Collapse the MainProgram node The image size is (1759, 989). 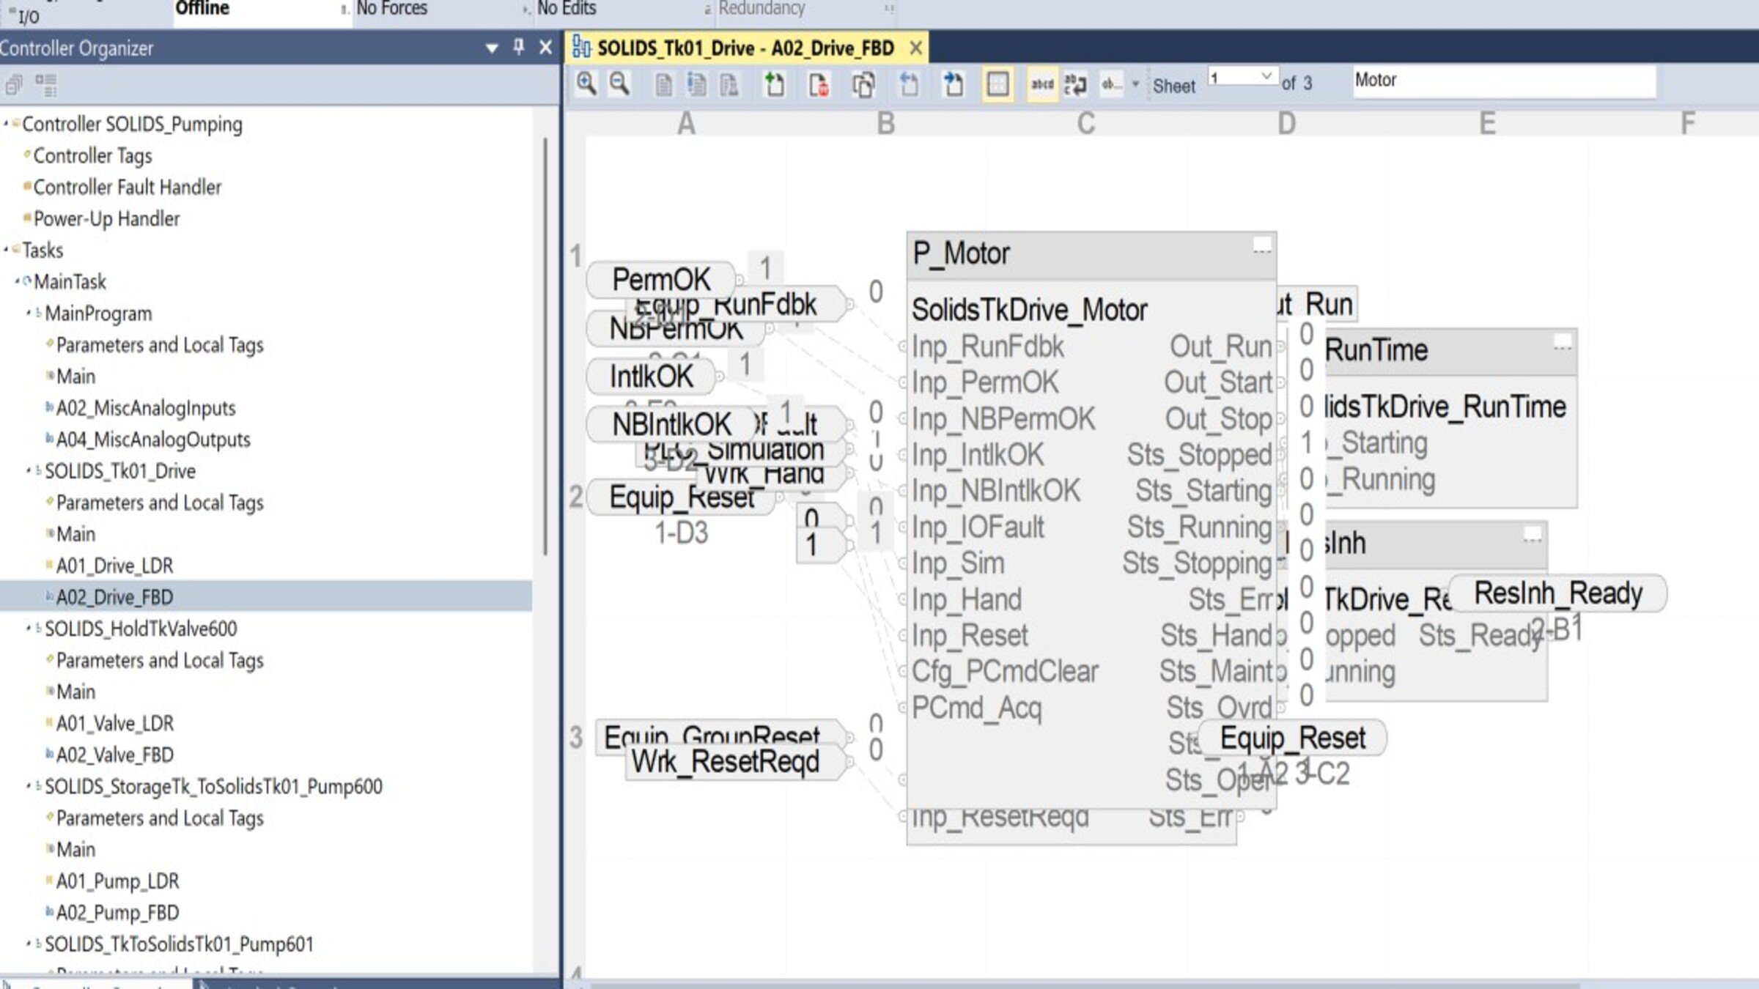[29, 313]
